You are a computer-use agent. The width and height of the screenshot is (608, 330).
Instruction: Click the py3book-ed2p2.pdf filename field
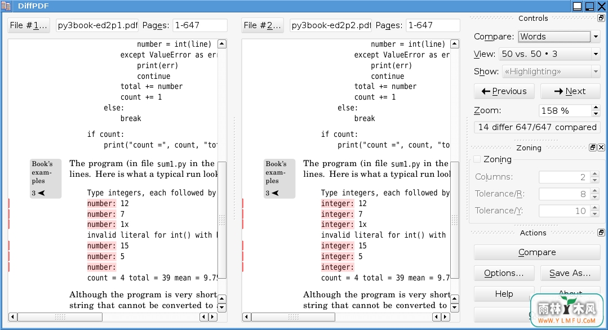pos(331,25)
